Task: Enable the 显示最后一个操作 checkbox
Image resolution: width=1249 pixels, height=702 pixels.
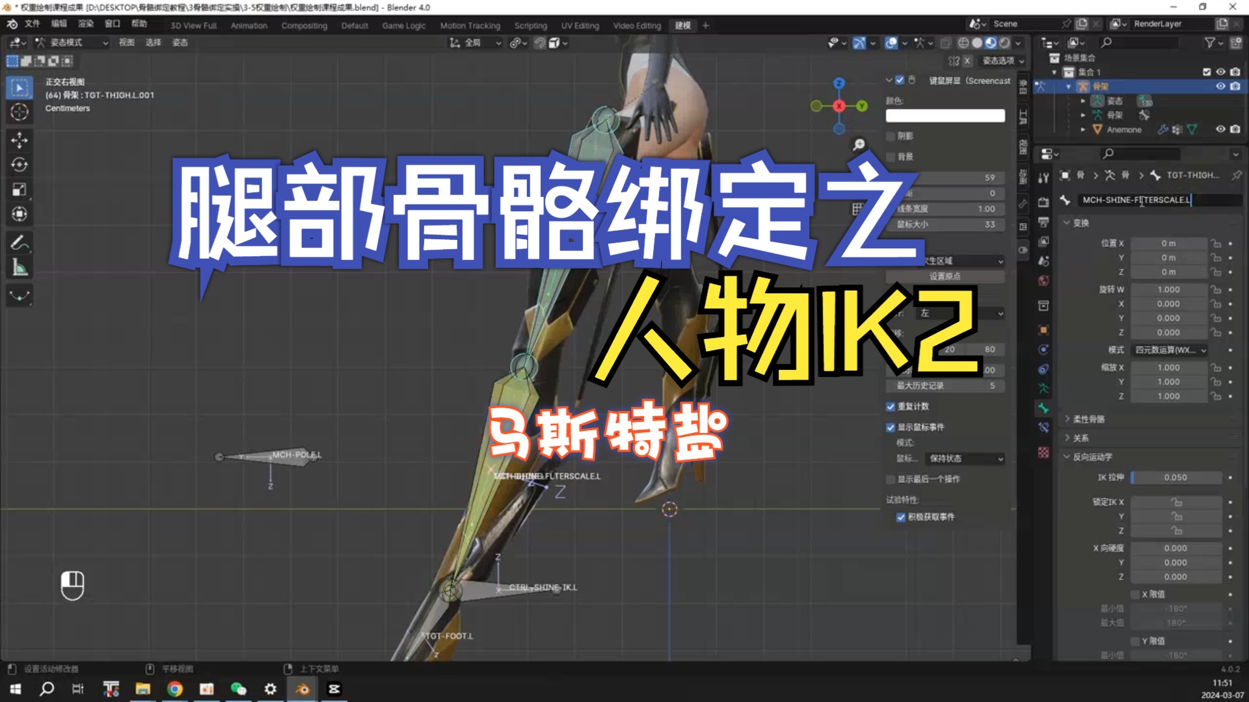Action: point(891,479)
